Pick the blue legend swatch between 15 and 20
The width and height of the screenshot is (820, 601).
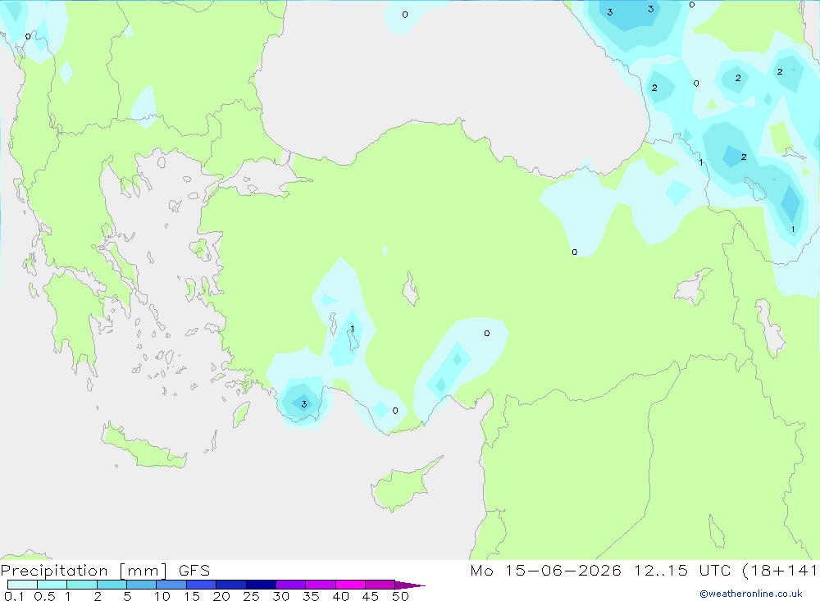click(x=202, y=585)
